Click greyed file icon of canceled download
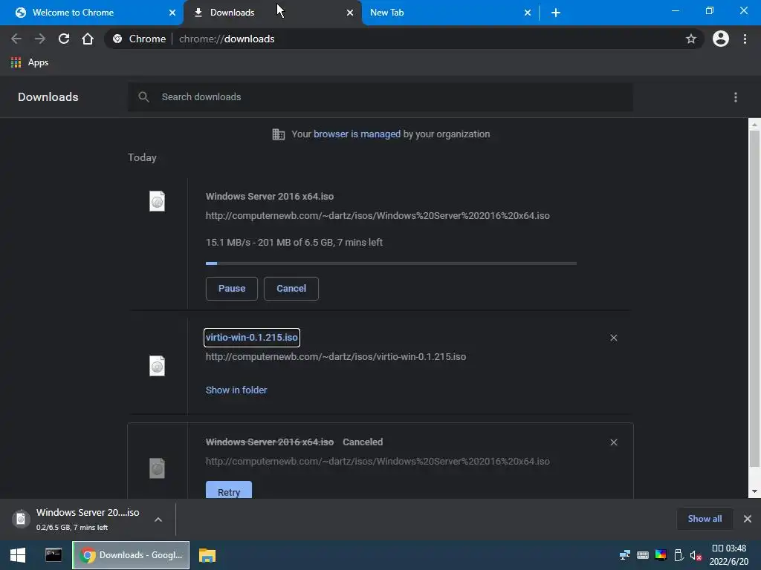The image size is (761, 570). pyautogui.click(x=157, y=468)
